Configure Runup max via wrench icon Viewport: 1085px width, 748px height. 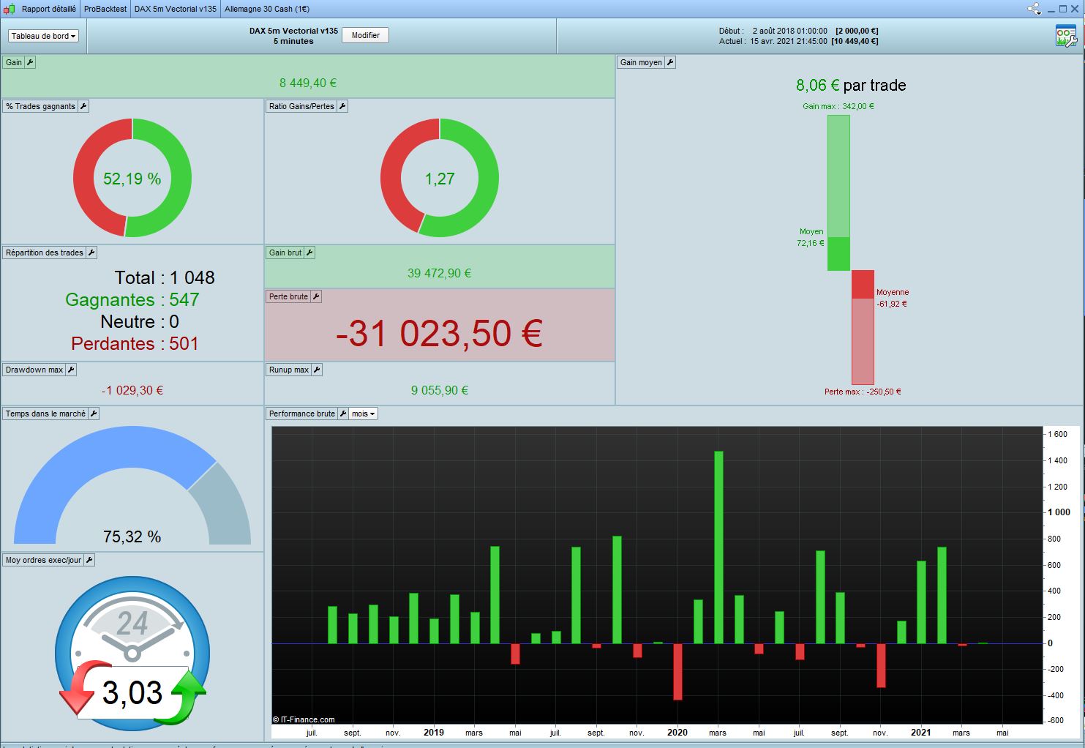(x=317, y=370)
